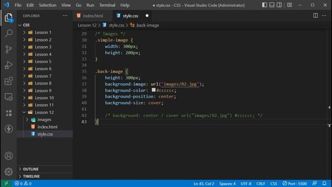Viewport: 332px width, 187px height.
Task: Expand the Lesson 5 folder
Action: pyautogui.click(x=24, y=61)
